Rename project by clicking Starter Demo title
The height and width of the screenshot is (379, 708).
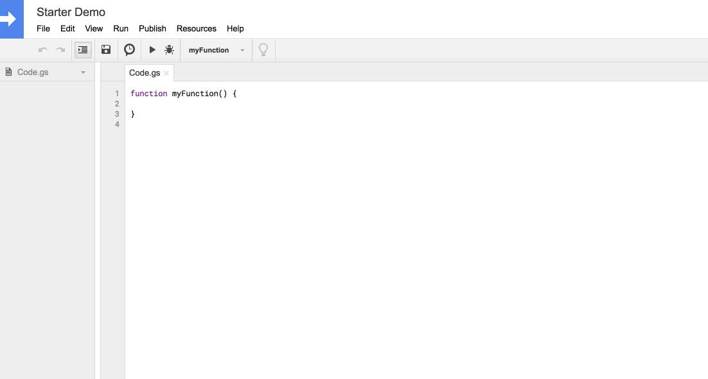(71, 12)
